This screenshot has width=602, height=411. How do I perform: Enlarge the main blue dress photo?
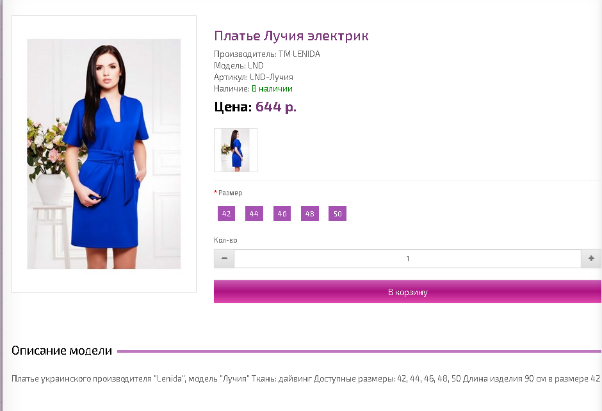tap(104, 154)
